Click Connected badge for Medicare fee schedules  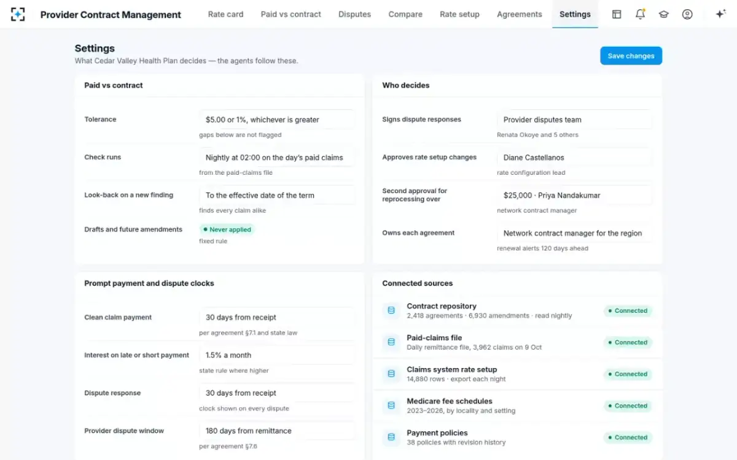click(628, 405)
